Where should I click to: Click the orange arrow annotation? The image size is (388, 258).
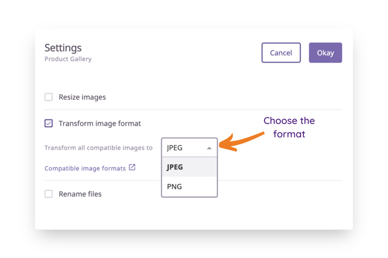pos(241,141)
